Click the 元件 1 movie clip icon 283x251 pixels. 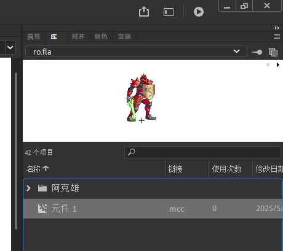pyautogui.click(x=42, y=209)
